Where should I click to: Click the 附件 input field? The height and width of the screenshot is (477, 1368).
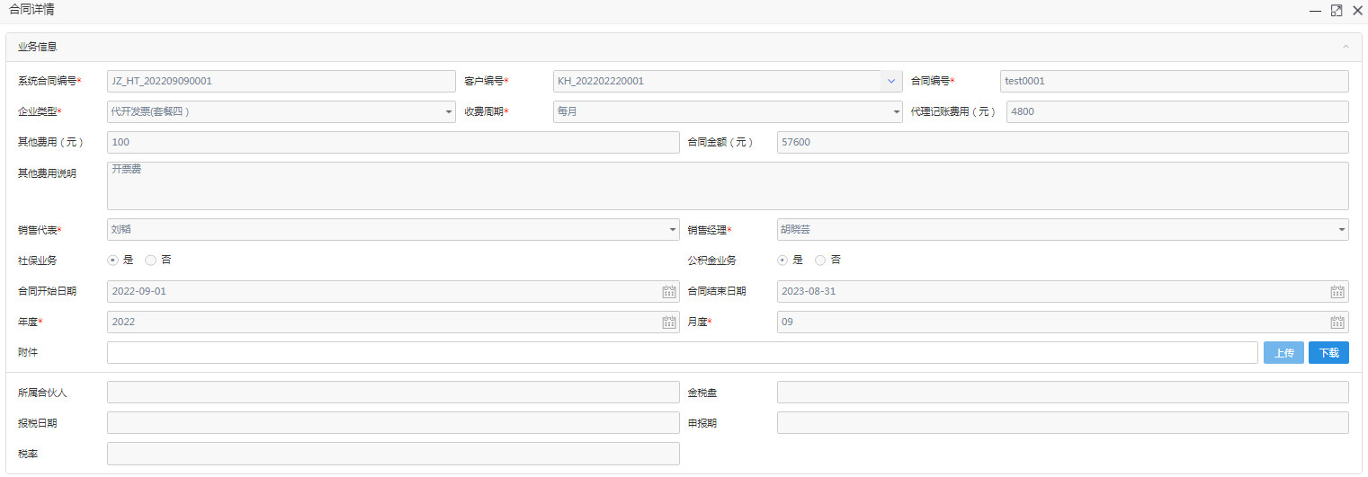tap(682, 353)
